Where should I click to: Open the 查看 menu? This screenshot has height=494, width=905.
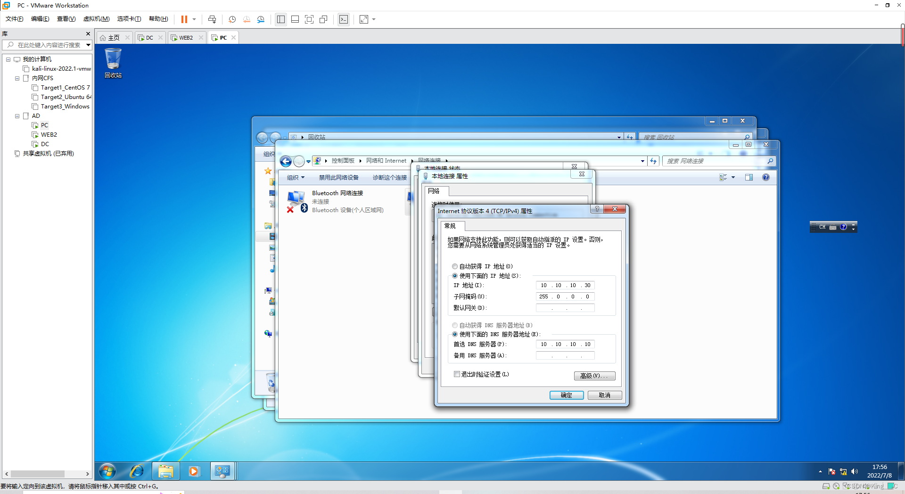[66, 19]
